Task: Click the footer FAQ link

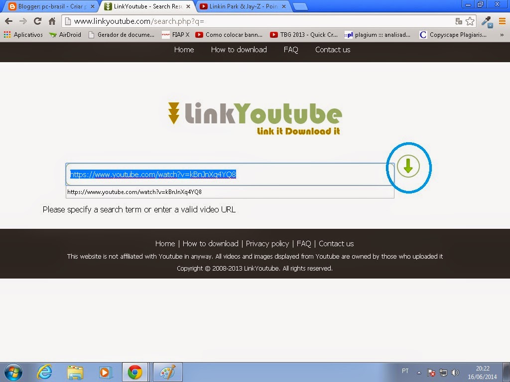Action: coord(304,244)
